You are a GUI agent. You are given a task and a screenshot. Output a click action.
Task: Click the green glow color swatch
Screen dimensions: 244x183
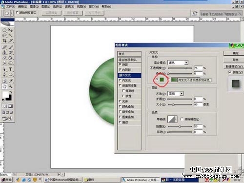162,80
